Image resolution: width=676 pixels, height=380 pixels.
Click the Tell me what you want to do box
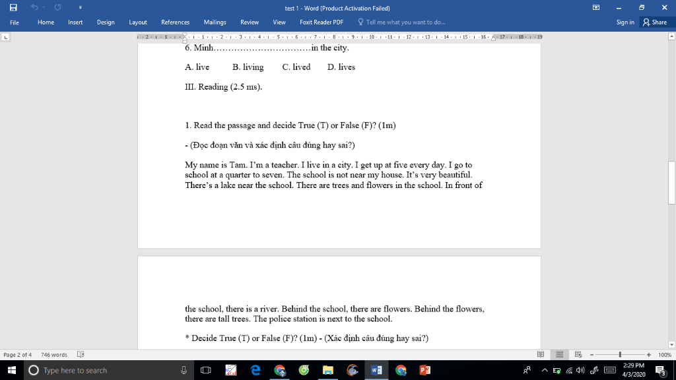[x=401, y=22]
